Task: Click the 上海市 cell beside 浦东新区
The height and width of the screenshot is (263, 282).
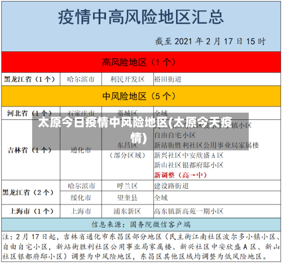Action: [81, 211]
